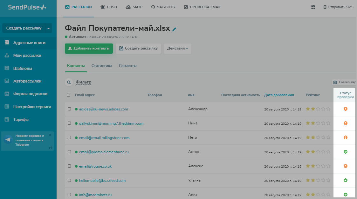Click the pencil icon to rename the file
The height and width of the screenshot is (199, 357).
[x=174, y=29]
